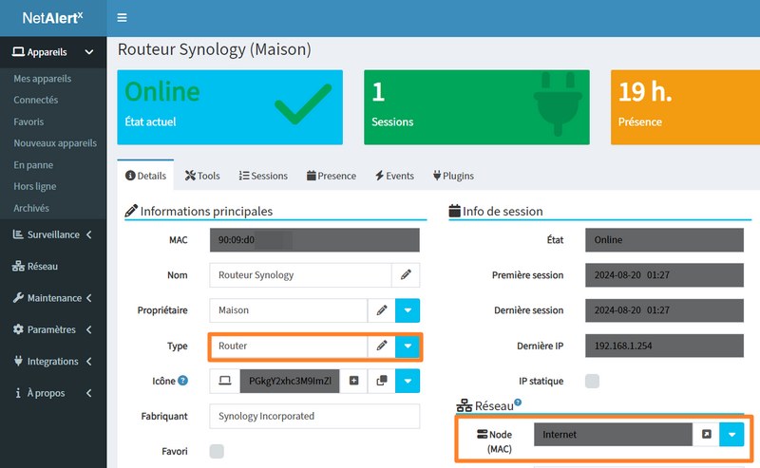Toggle the sidebar hamburger menu
The height and width of the screenshot is (468, 760).
(x=122, y=17)
